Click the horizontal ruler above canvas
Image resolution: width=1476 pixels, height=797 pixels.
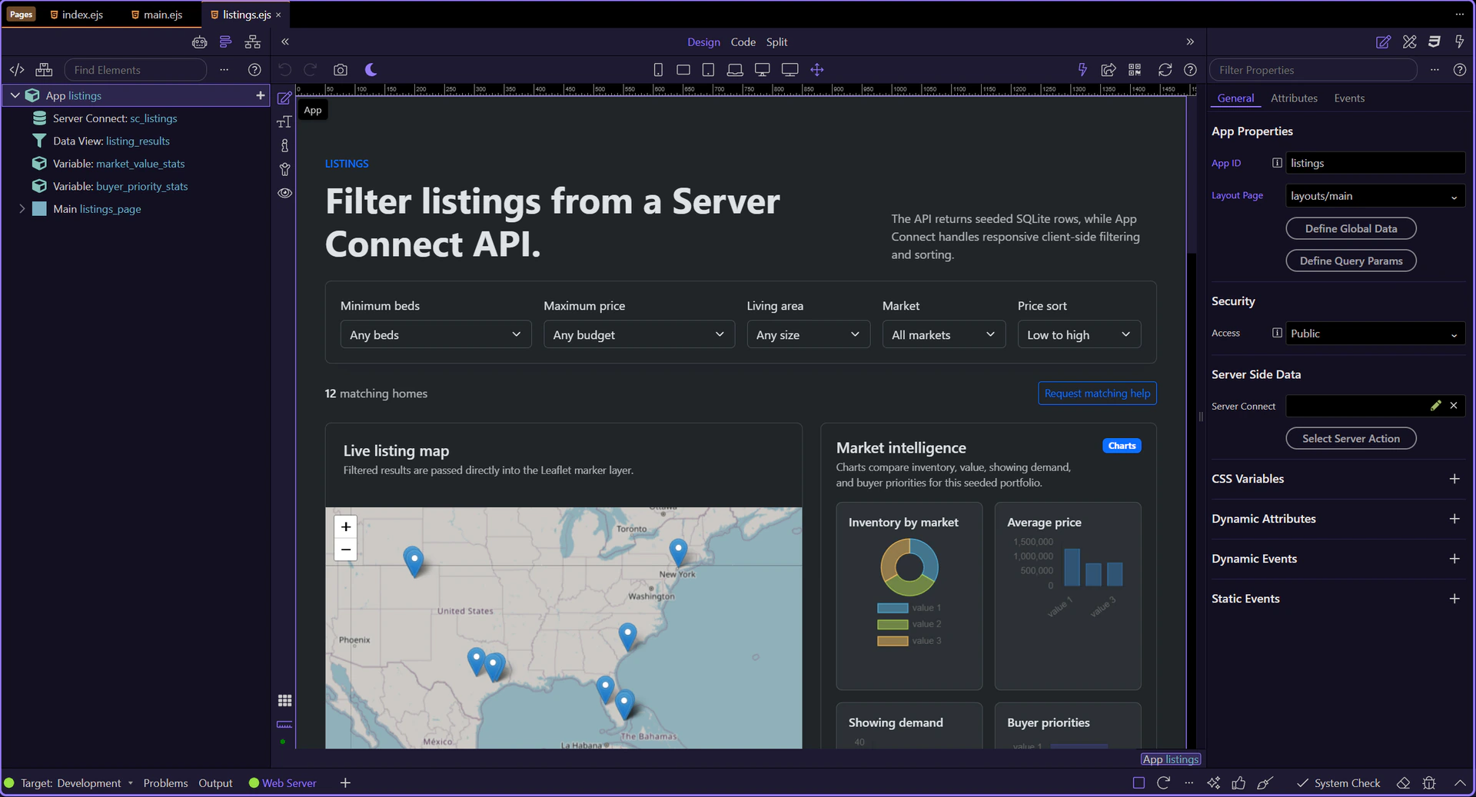click(x=738, y=90)
